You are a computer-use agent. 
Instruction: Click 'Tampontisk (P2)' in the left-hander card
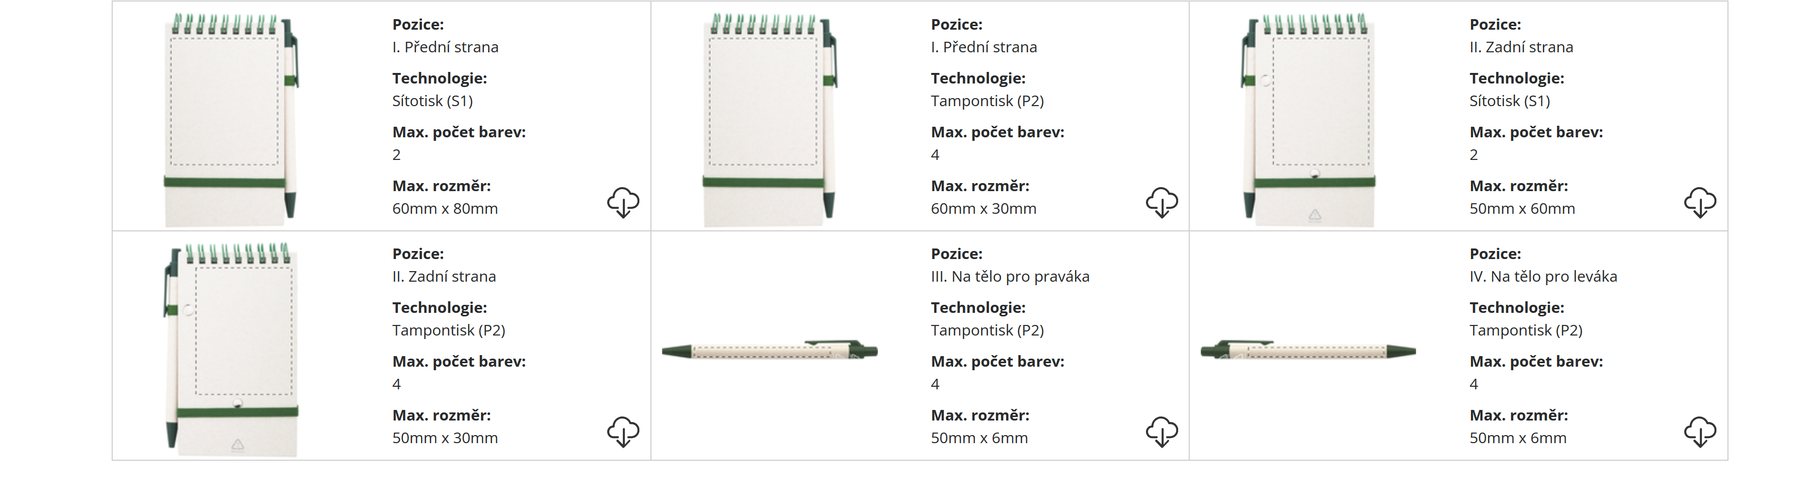tap(1525, 331)
